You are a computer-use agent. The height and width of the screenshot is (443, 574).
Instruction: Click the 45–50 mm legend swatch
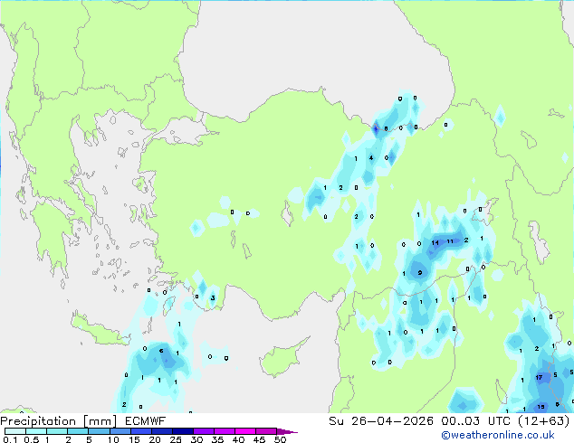(266, 431)
